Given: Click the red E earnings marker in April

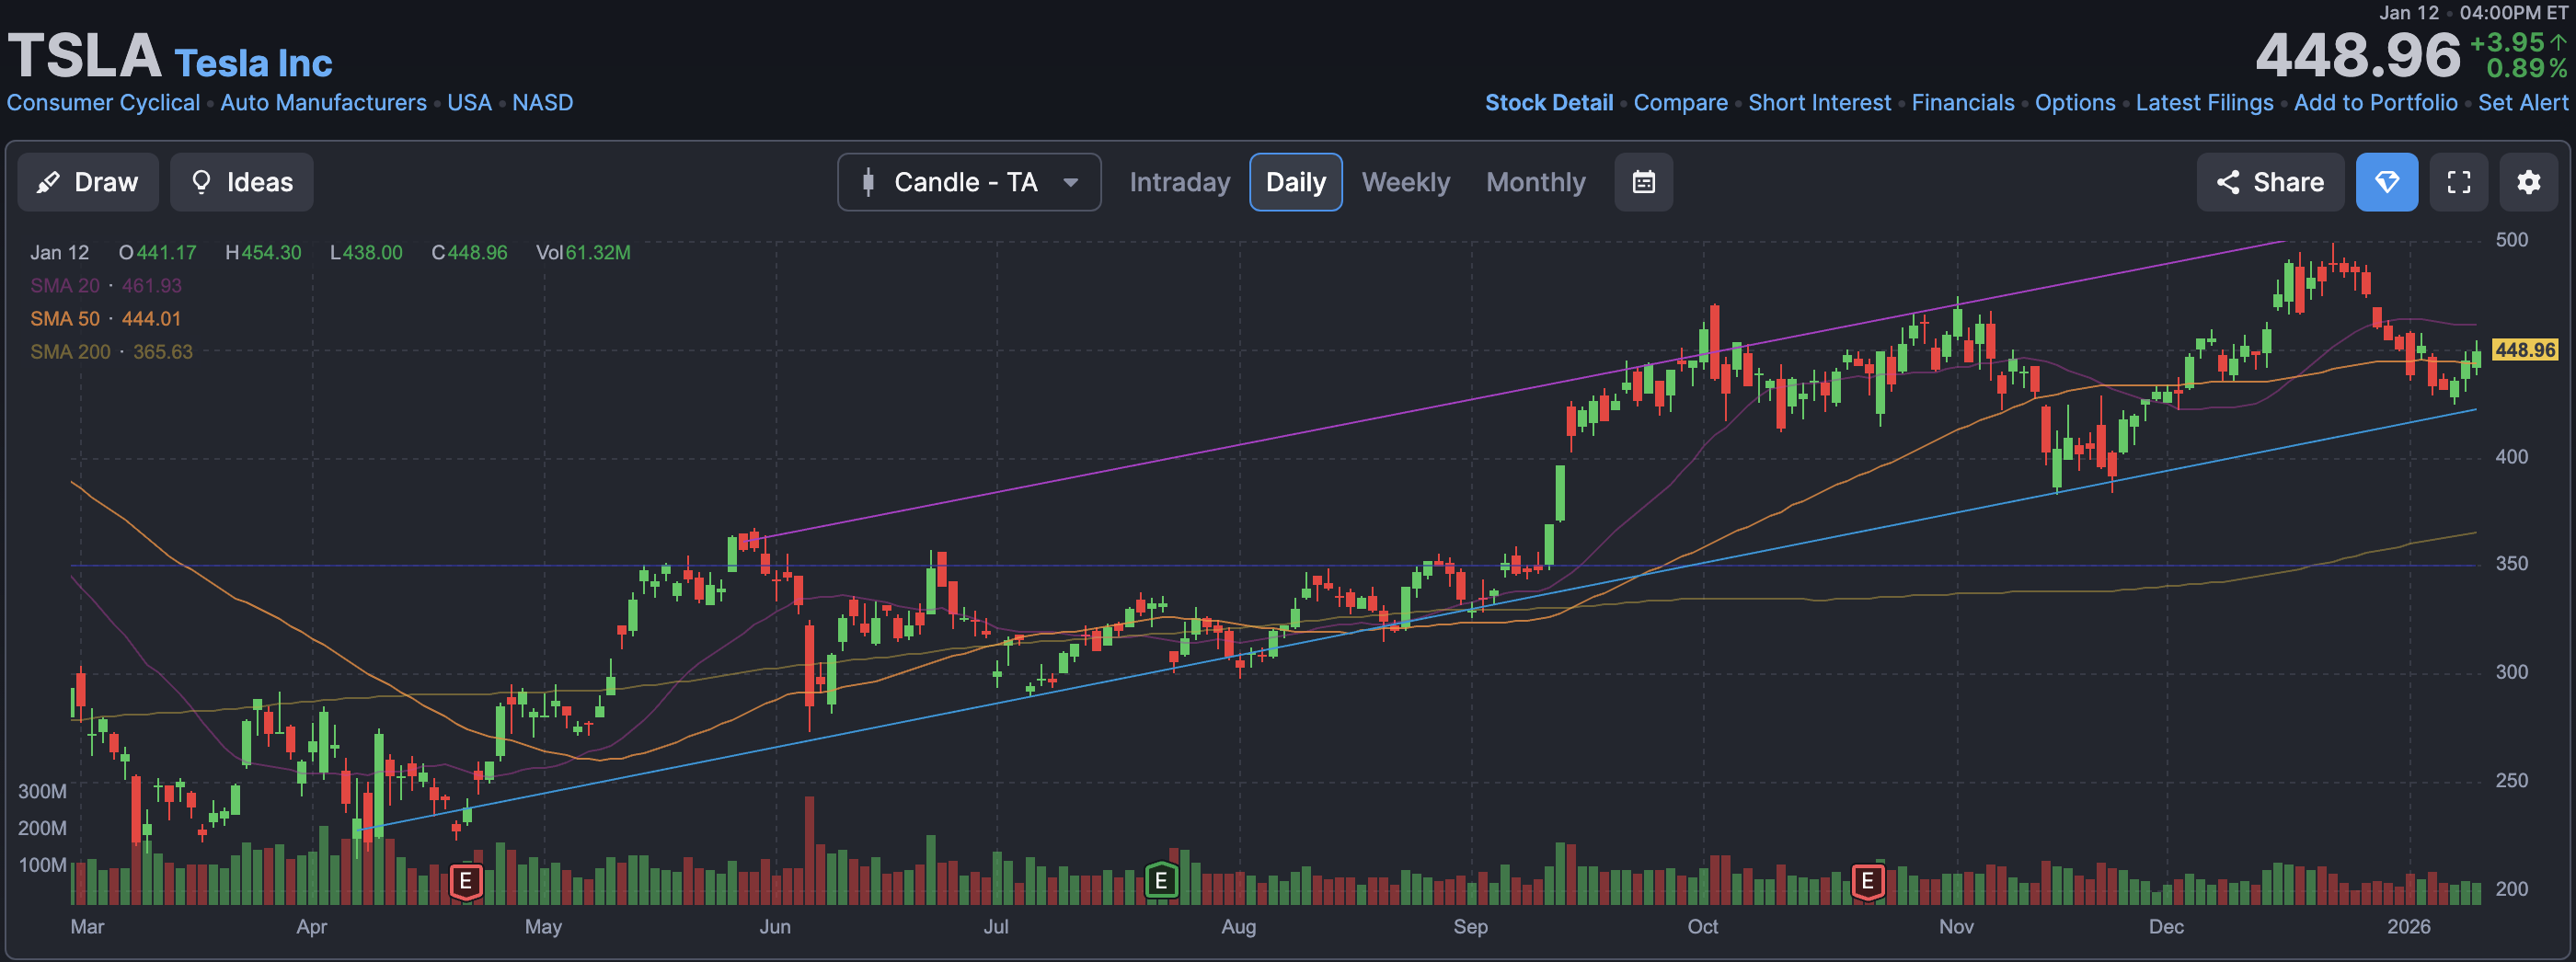Looking at the screenshot, I should 465,881.
